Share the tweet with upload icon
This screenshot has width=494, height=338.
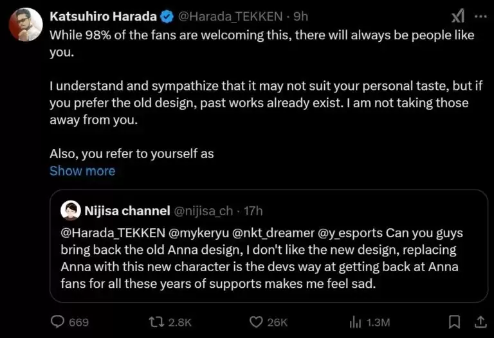[479, 322]
